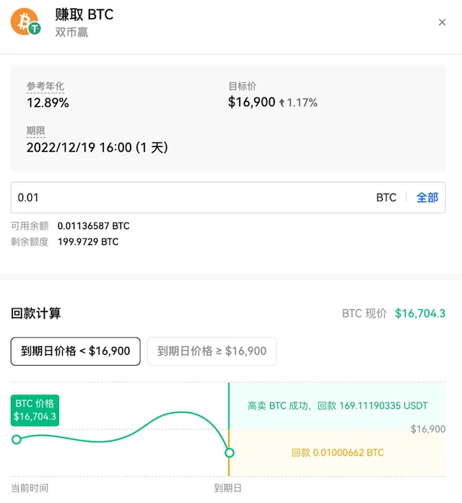Image resolution: width=462 pixels, height=503 pixels.
Task: Click the expiry-day marker on chart line
Action: 229,452
